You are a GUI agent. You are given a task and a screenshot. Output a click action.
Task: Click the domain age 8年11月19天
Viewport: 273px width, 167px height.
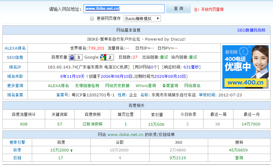point(72,76)
